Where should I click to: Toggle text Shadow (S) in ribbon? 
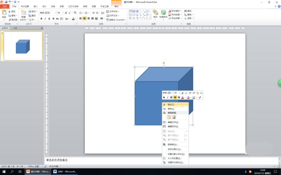click(x=53, y=18)
